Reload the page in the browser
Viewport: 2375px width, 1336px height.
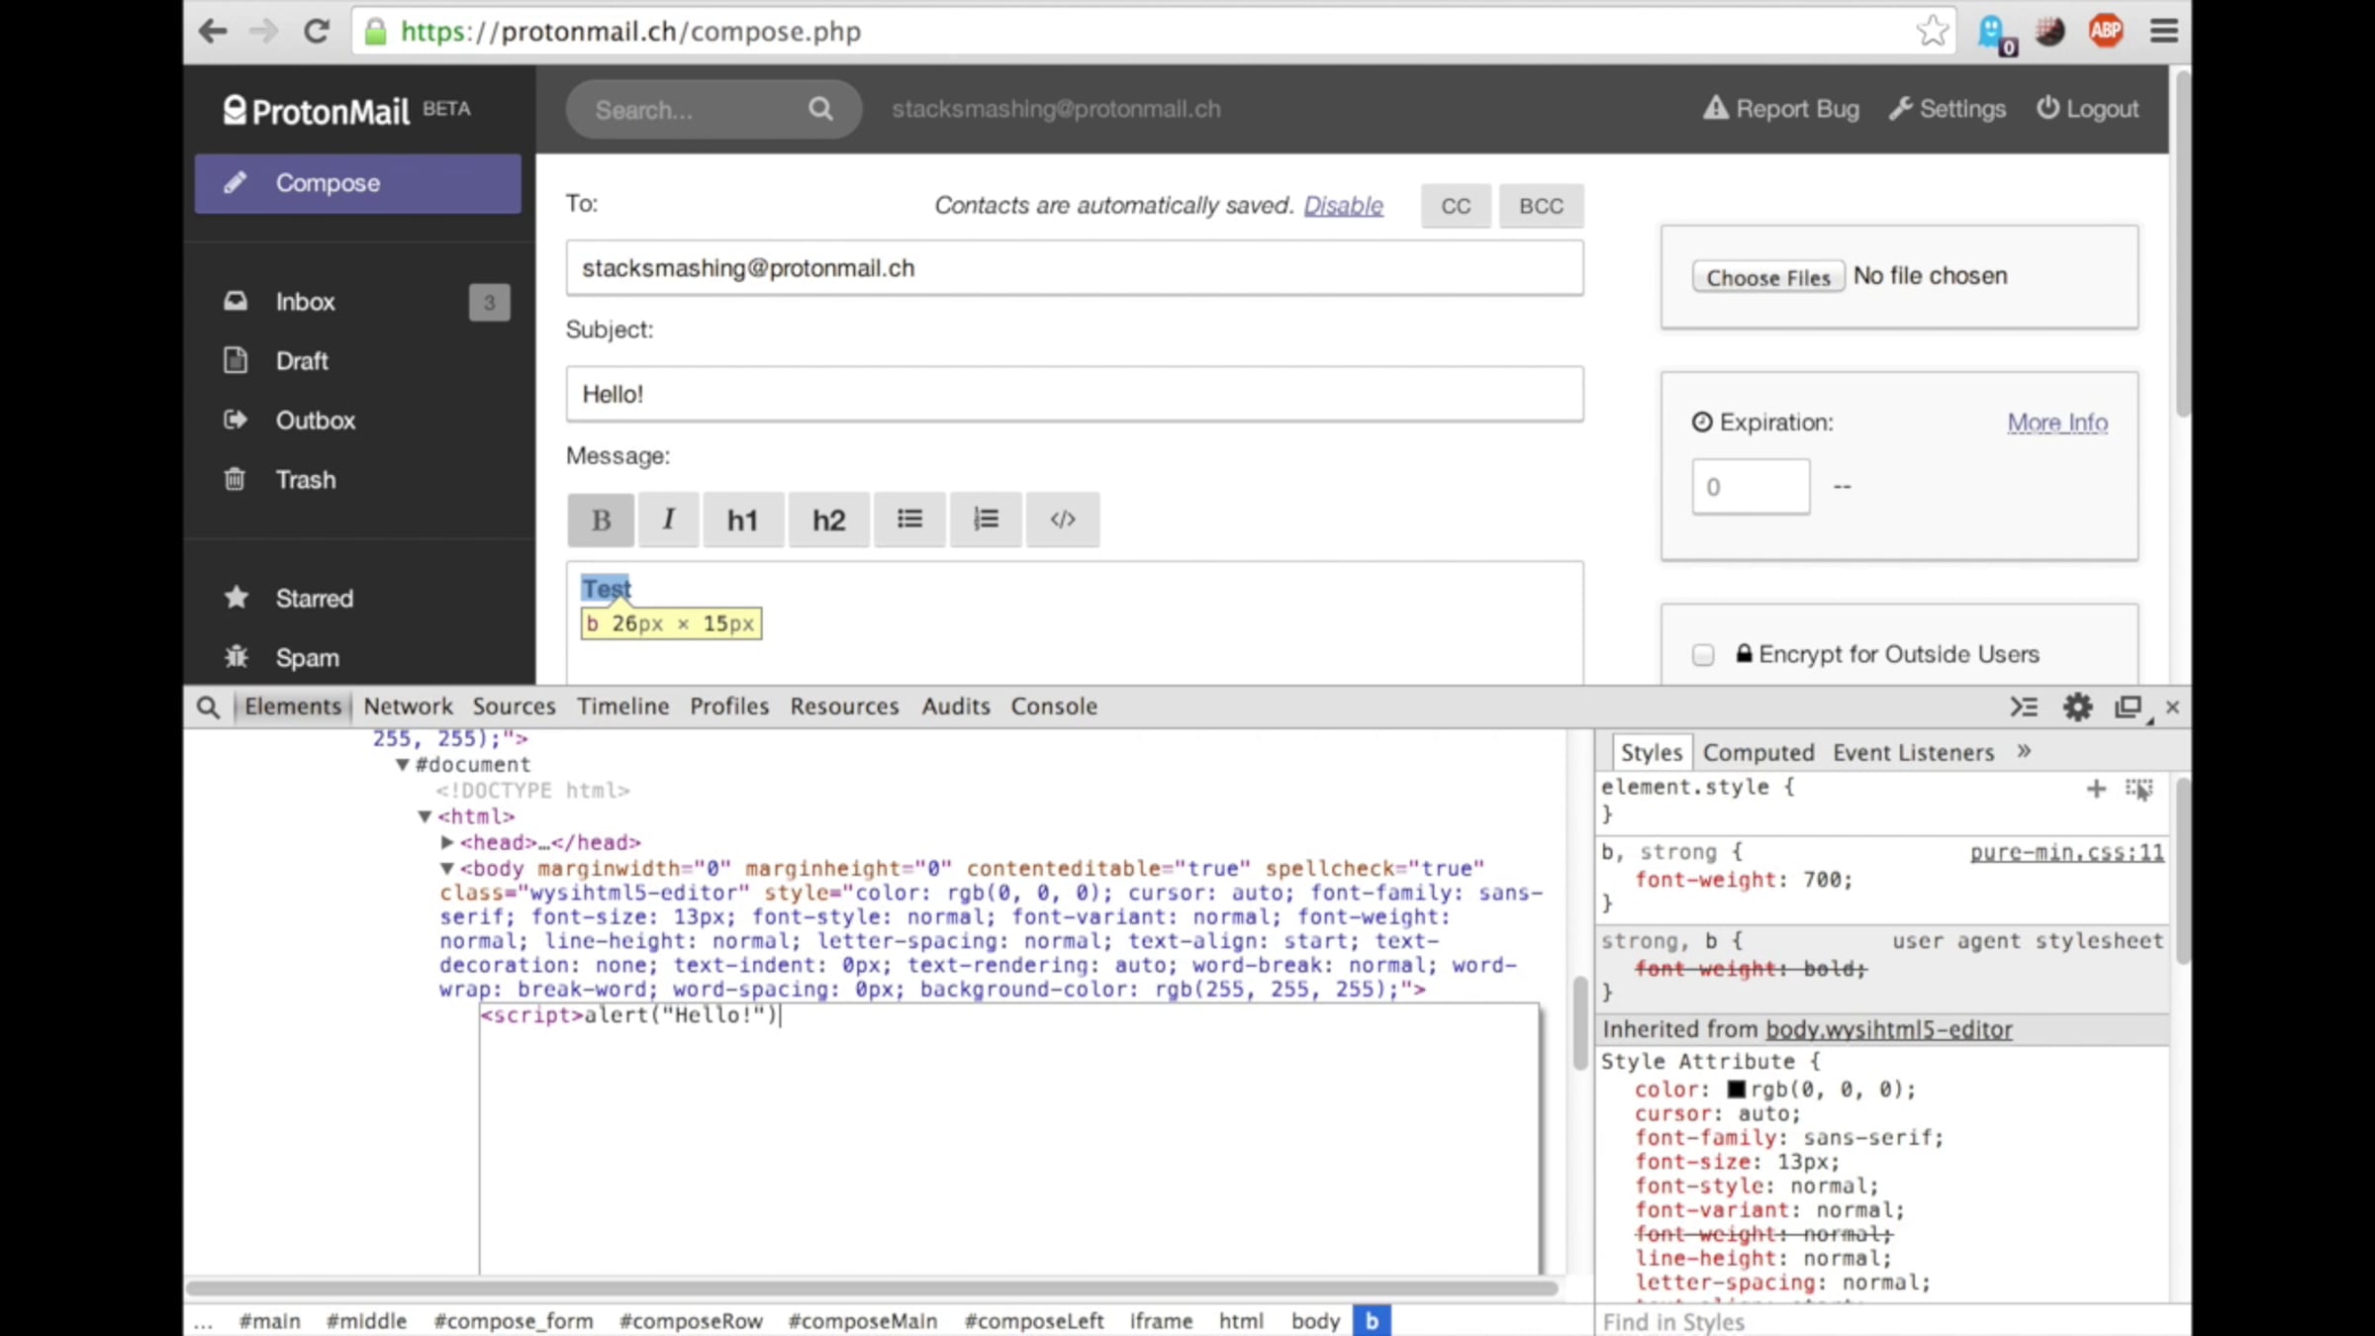(x=317, y=31)
